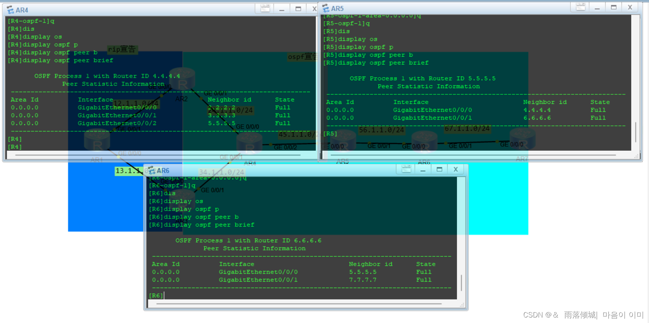Viewport: 649px width, 323px height.
Task: Click neighbor id 5.5.5.5 in AR4 table
Action: point(222,123)
